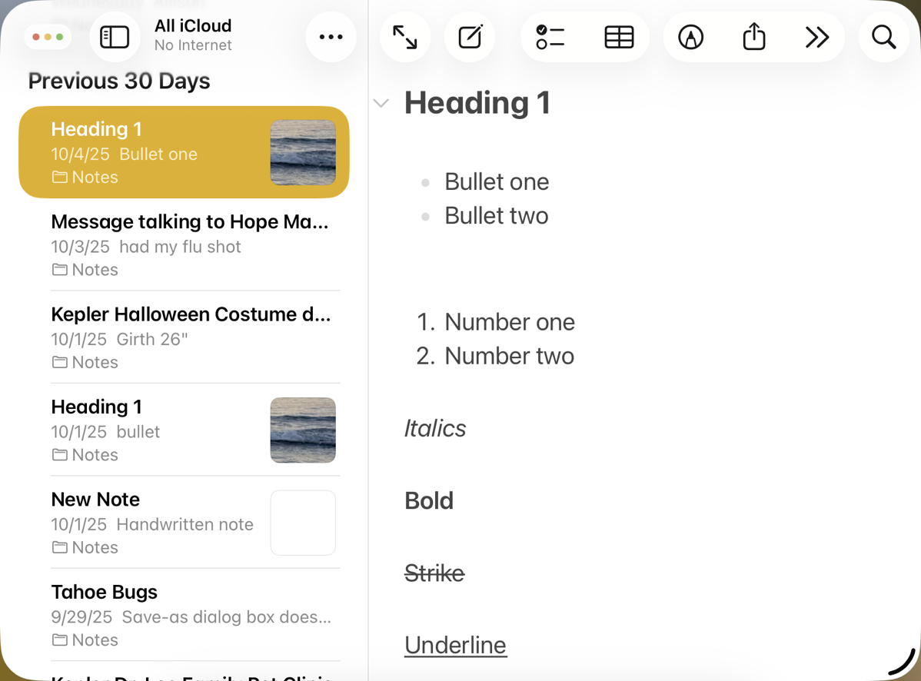
Task: Toggle the sidebar with the sidebar icon
Action: [x=115, y=36]
